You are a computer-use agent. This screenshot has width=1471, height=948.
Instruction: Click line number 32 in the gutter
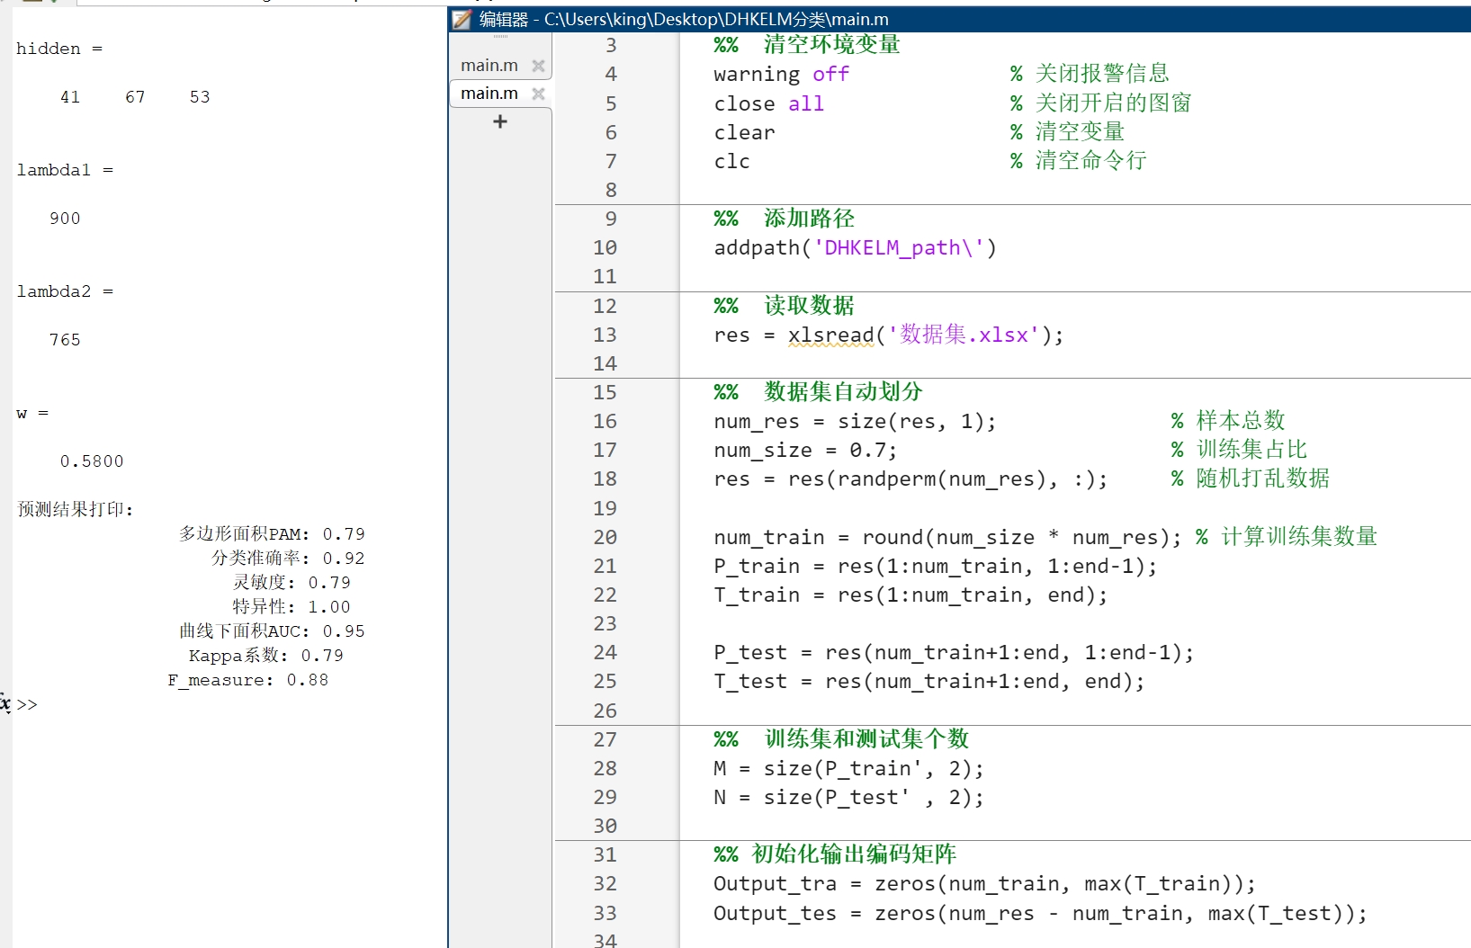605,884
